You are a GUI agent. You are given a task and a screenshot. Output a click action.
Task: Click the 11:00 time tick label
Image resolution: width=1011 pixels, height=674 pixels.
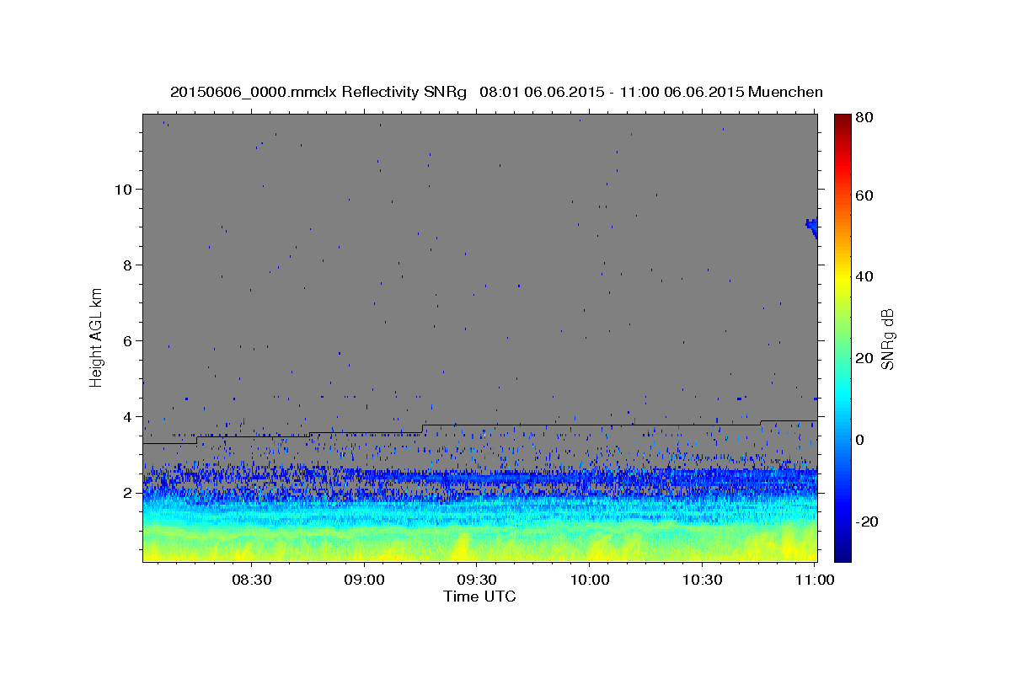pos(815,580)
